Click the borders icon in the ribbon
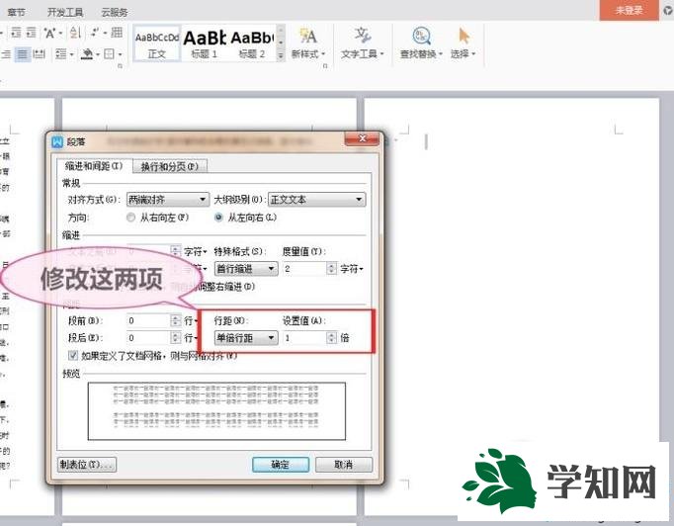674x526 pixels. coord(109,54)
